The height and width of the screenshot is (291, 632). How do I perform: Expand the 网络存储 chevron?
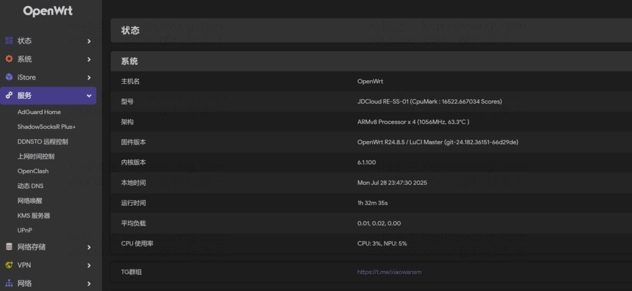[x=89, y=247]
